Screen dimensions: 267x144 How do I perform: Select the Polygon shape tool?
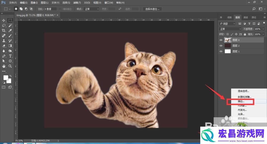pyautogui.click(x=10, y=61)
